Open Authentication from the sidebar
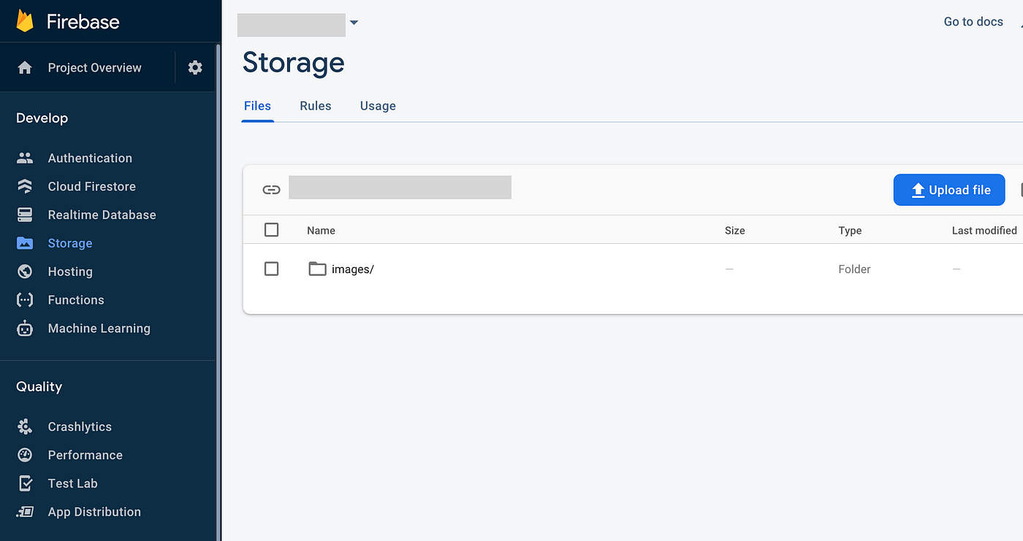The width and height of the screenshot is (1023, 541). point(90,158)
